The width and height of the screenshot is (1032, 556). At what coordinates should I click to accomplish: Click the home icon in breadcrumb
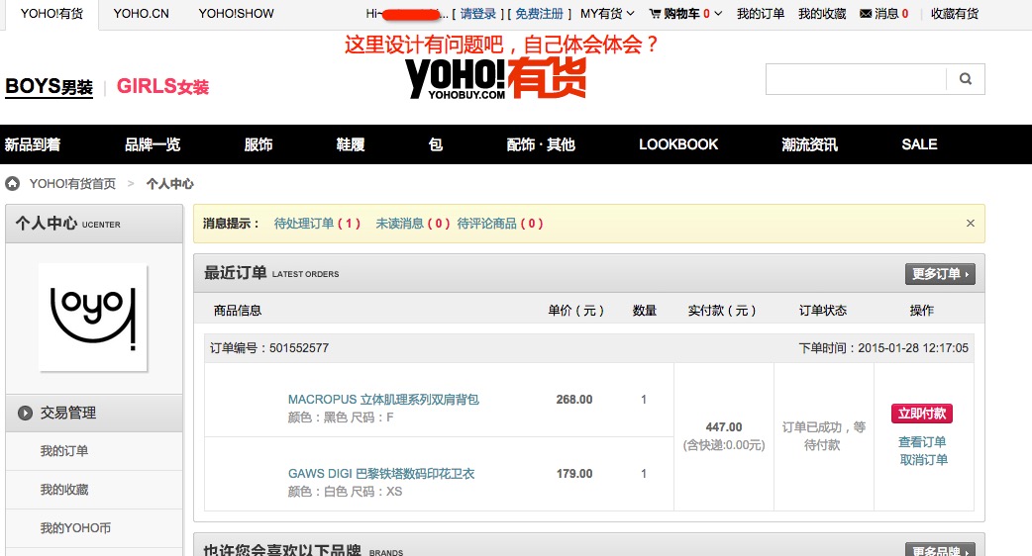click(x=13, y=183)
